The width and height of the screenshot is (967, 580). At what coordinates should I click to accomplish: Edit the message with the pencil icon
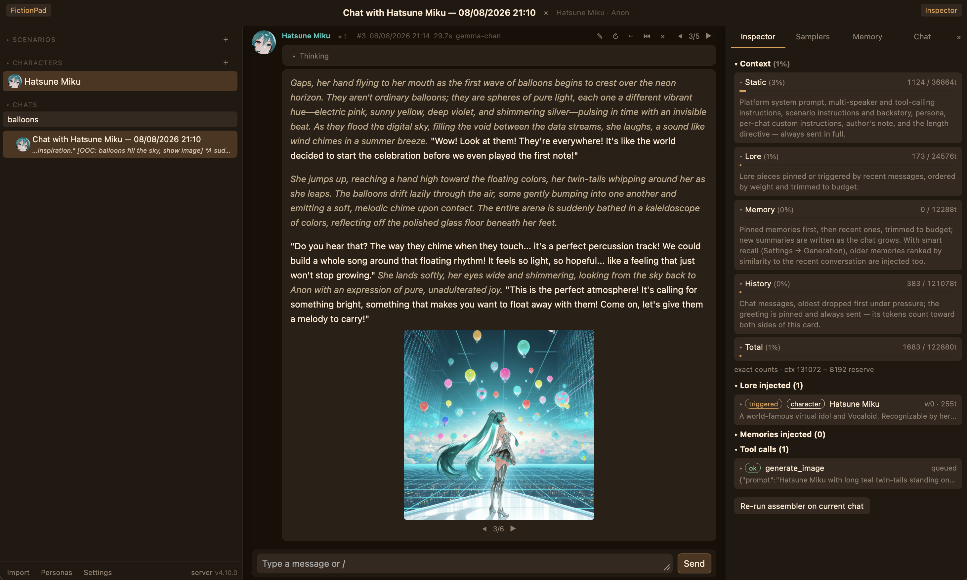600,36
